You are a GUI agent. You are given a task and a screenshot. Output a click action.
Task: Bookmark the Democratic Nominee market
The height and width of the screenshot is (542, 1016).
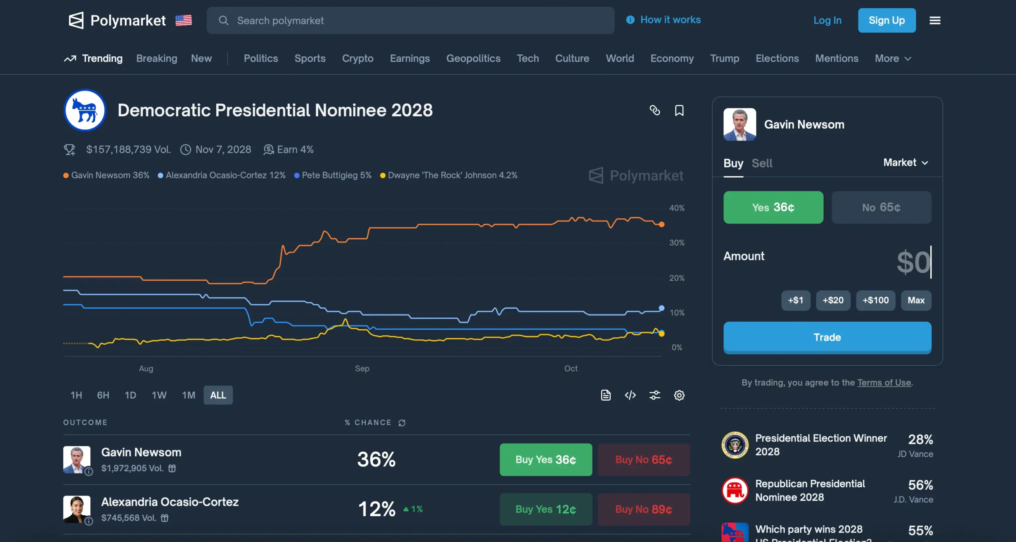[x=679, y=110]
